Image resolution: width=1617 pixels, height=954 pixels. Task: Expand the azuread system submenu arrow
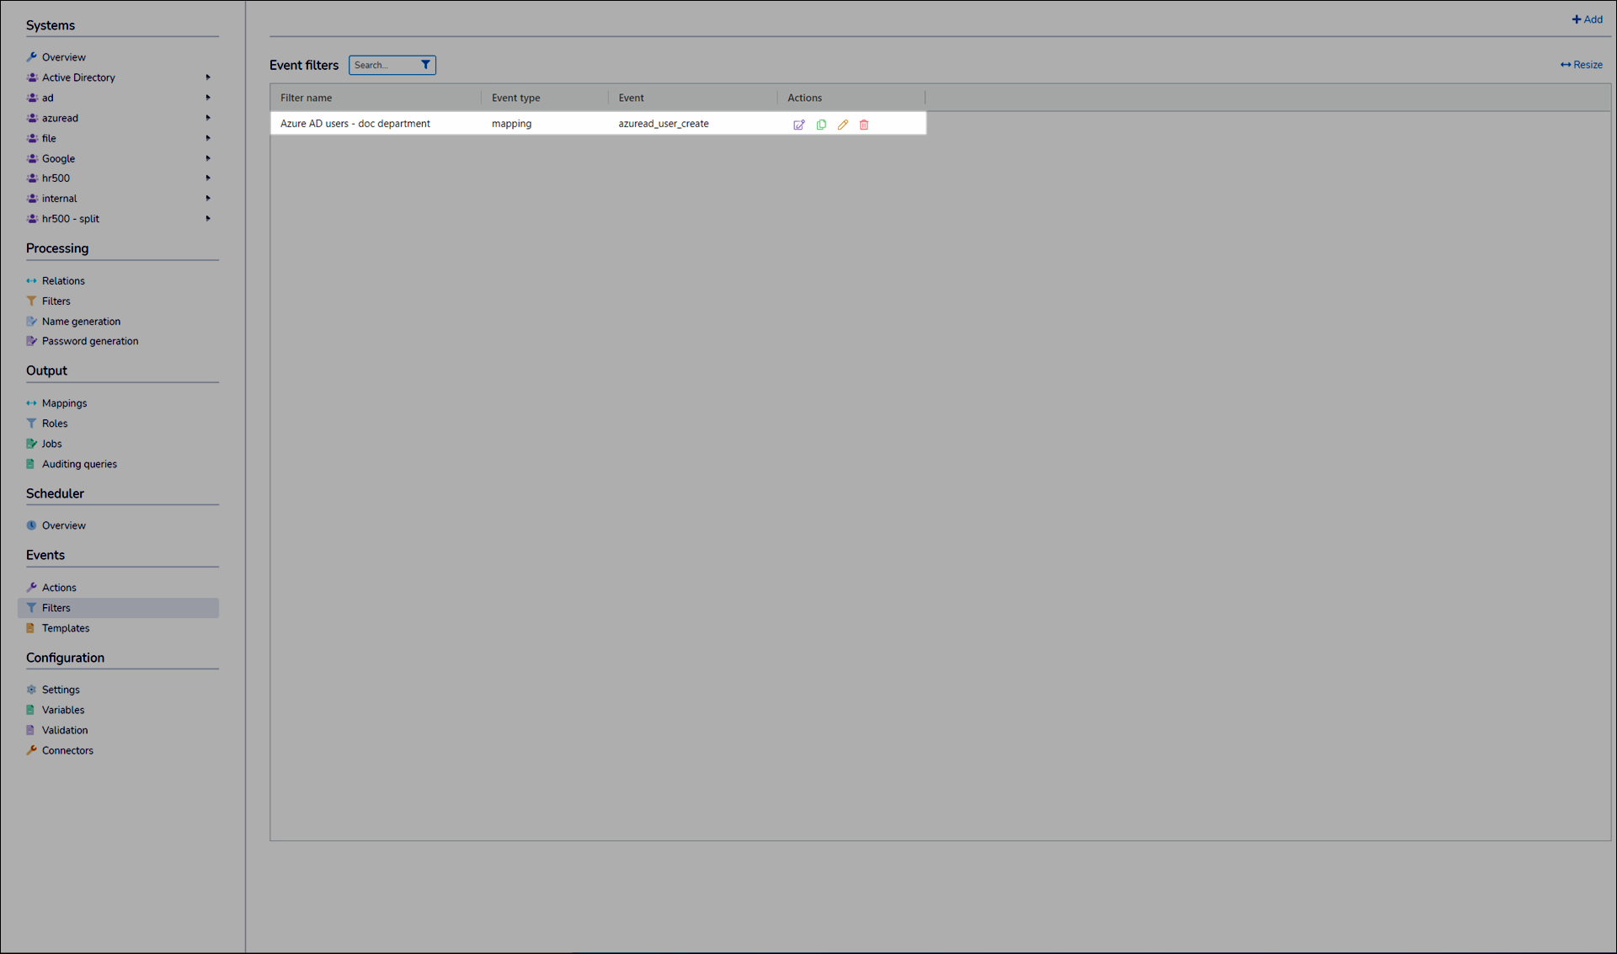(x=208, y=118)
